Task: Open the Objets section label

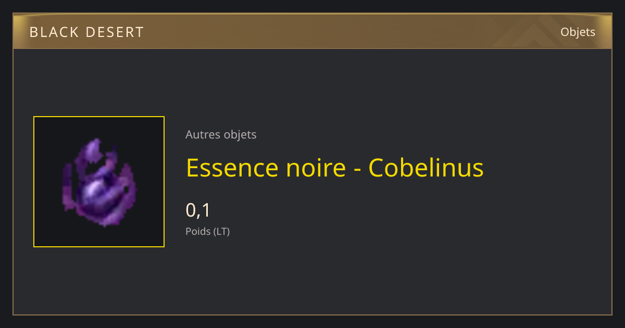Action: pyautogui.click(x=578, y=32)
